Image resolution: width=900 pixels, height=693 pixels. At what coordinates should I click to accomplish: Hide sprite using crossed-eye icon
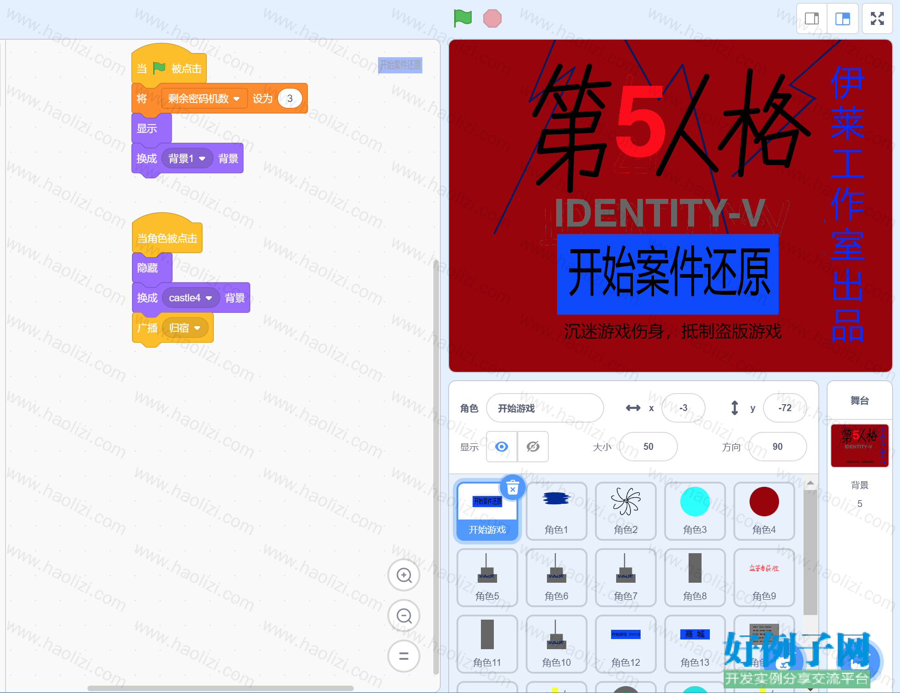(533, 447)
